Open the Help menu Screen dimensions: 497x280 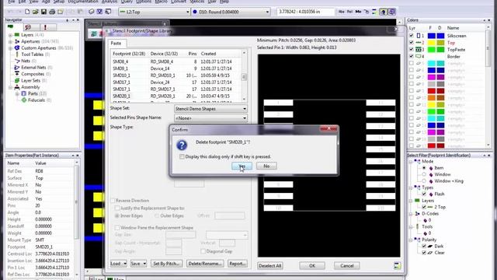point(224,2)
